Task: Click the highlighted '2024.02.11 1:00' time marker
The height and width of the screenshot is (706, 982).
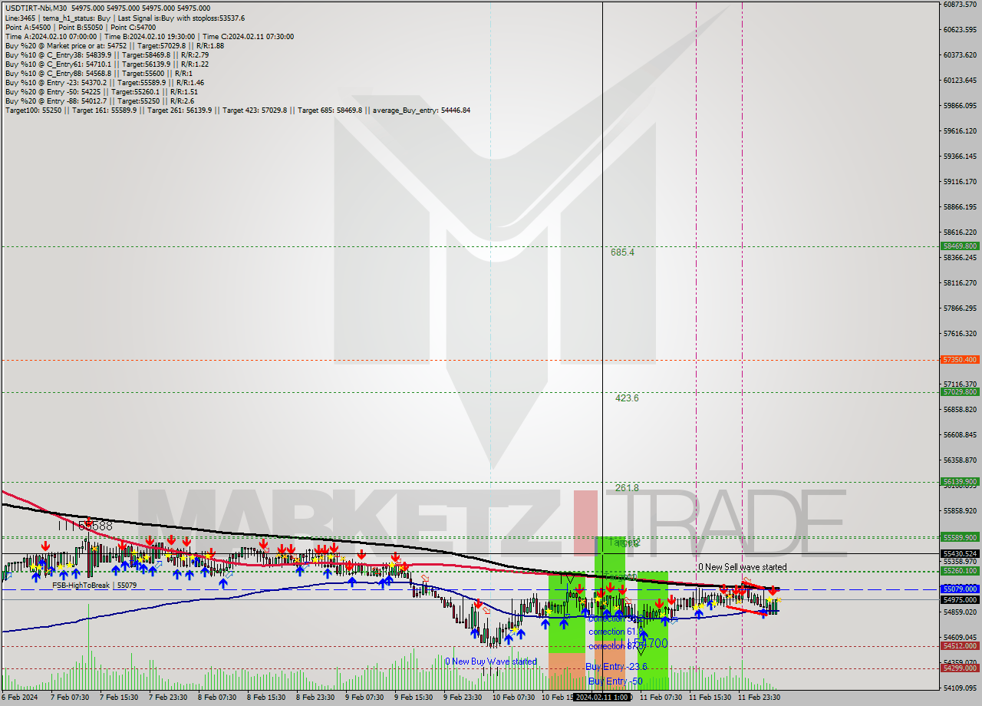Action: 602,698
